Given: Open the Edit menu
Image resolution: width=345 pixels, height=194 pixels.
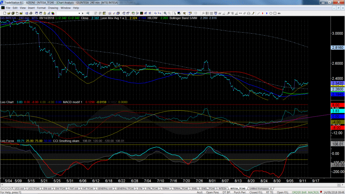Looking at the screenshot, I should tap(15, 8).
